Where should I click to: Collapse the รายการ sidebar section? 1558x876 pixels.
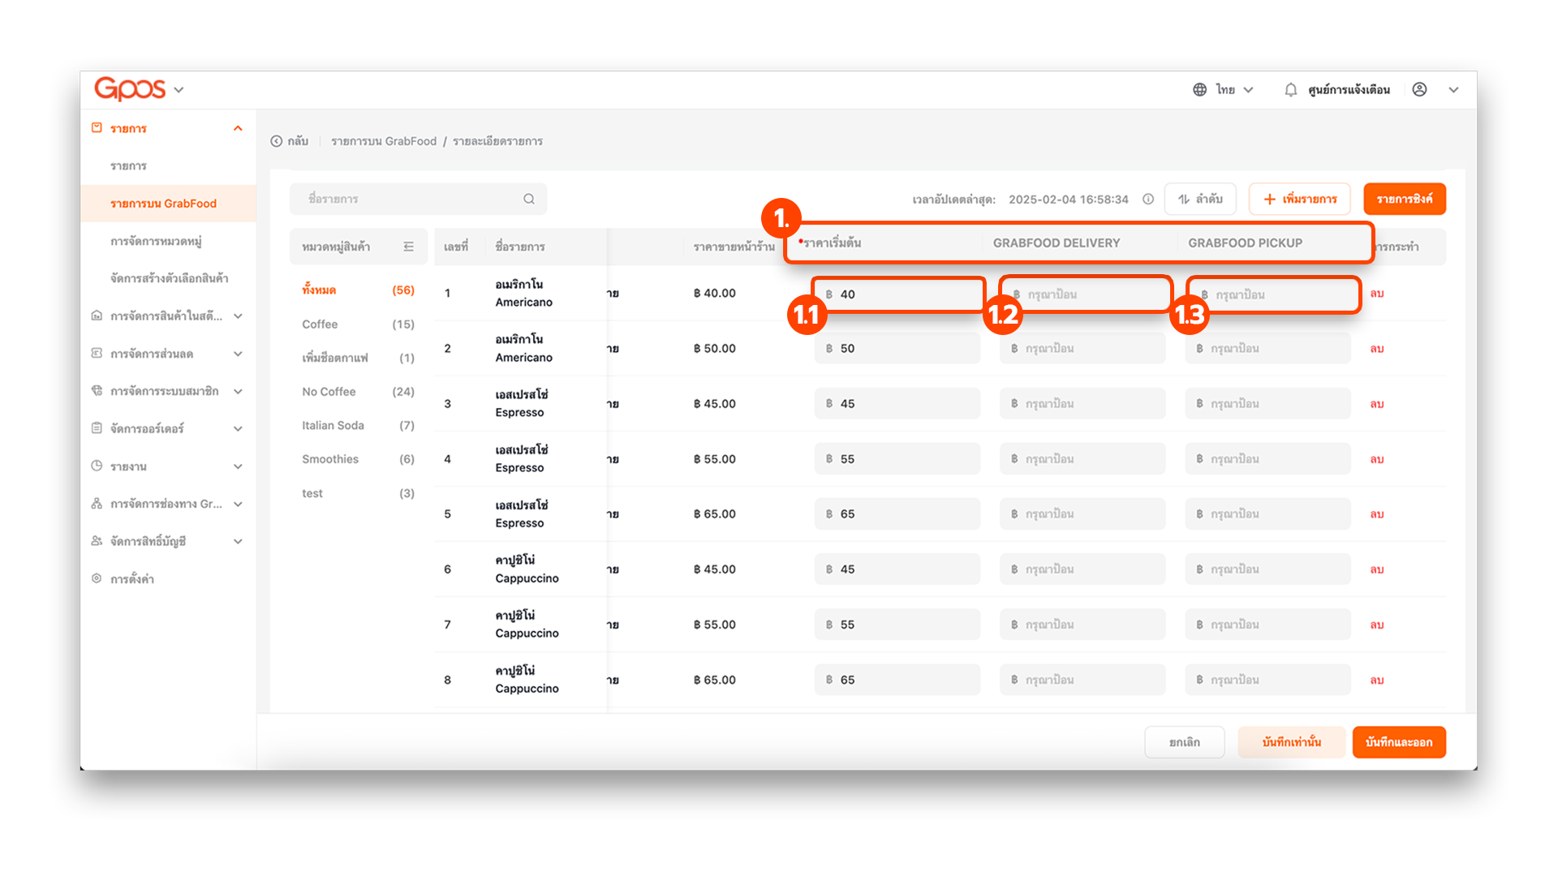(x=238, y=128)
